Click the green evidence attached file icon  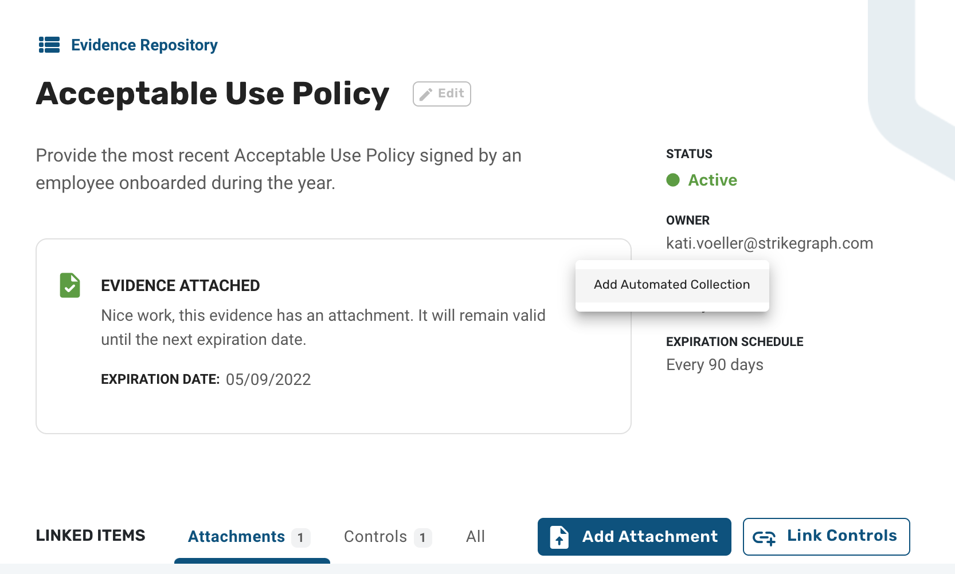pos(70,285)
